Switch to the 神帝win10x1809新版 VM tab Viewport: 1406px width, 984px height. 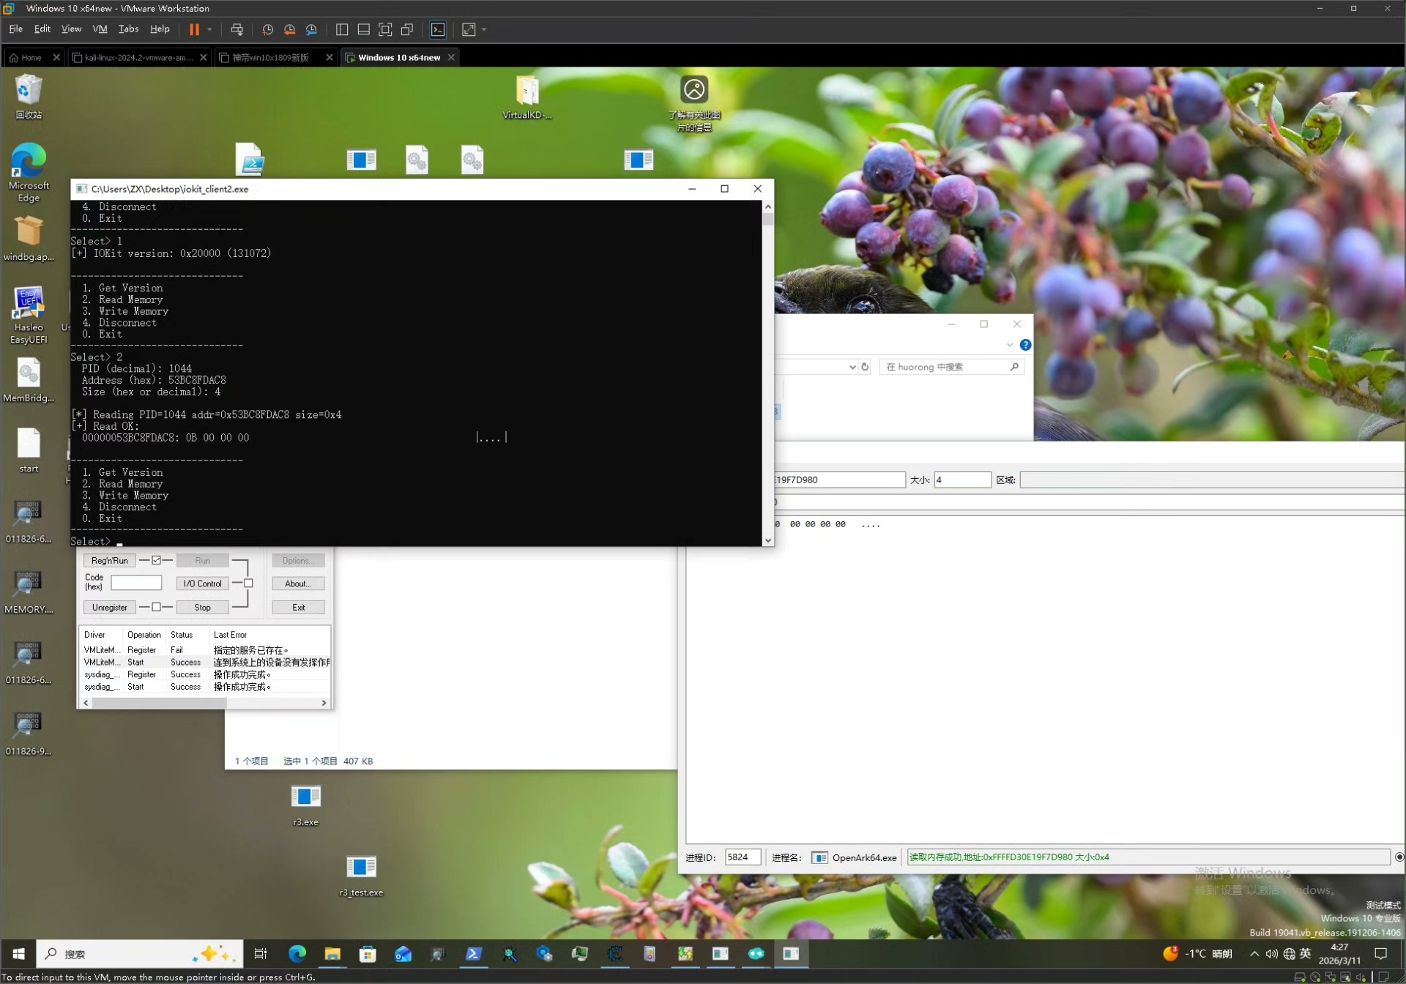pyautogui.click(x=271, y=57)
